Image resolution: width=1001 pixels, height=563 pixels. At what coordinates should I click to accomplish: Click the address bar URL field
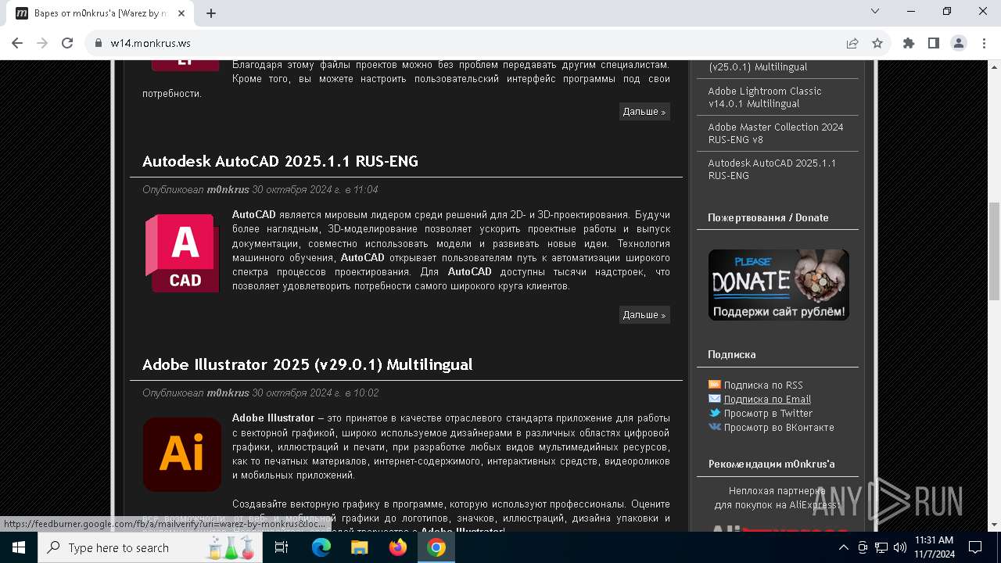[469, 43]
